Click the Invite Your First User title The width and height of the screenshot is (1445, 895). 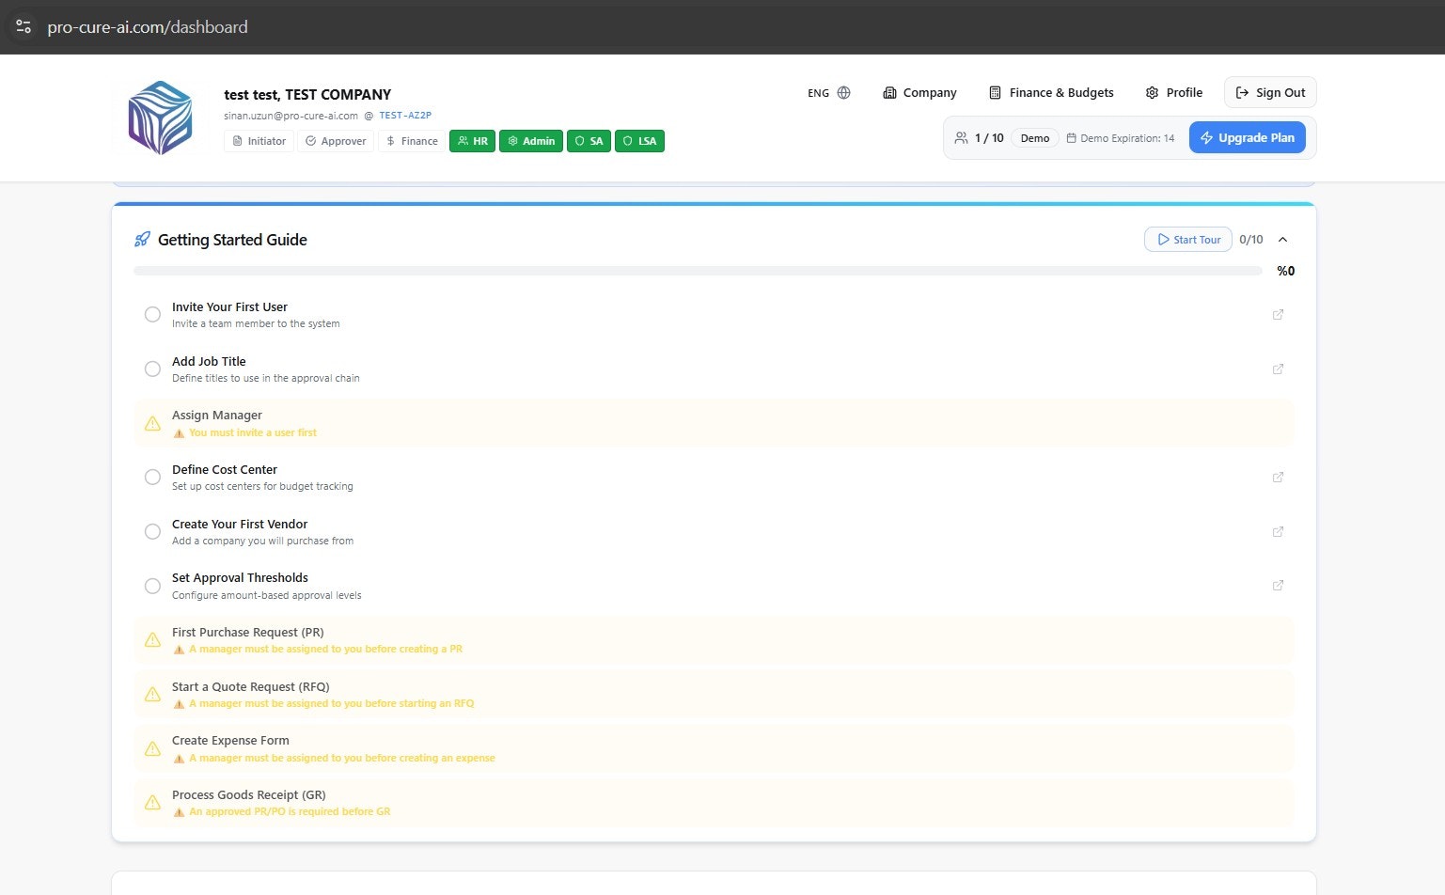pos(229,307)
